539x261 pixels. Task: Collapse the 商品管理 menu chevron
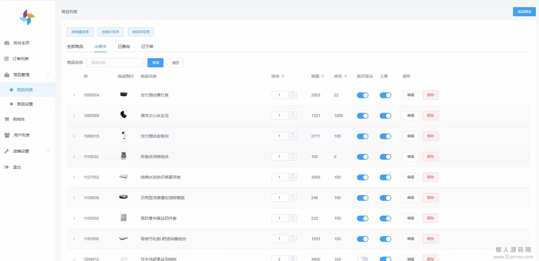pos(48,74)
